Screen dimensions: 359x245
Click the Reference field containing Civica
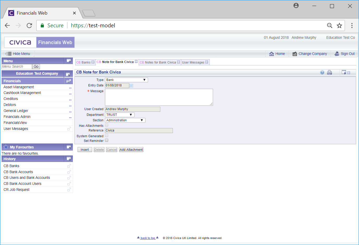point(139,130)
